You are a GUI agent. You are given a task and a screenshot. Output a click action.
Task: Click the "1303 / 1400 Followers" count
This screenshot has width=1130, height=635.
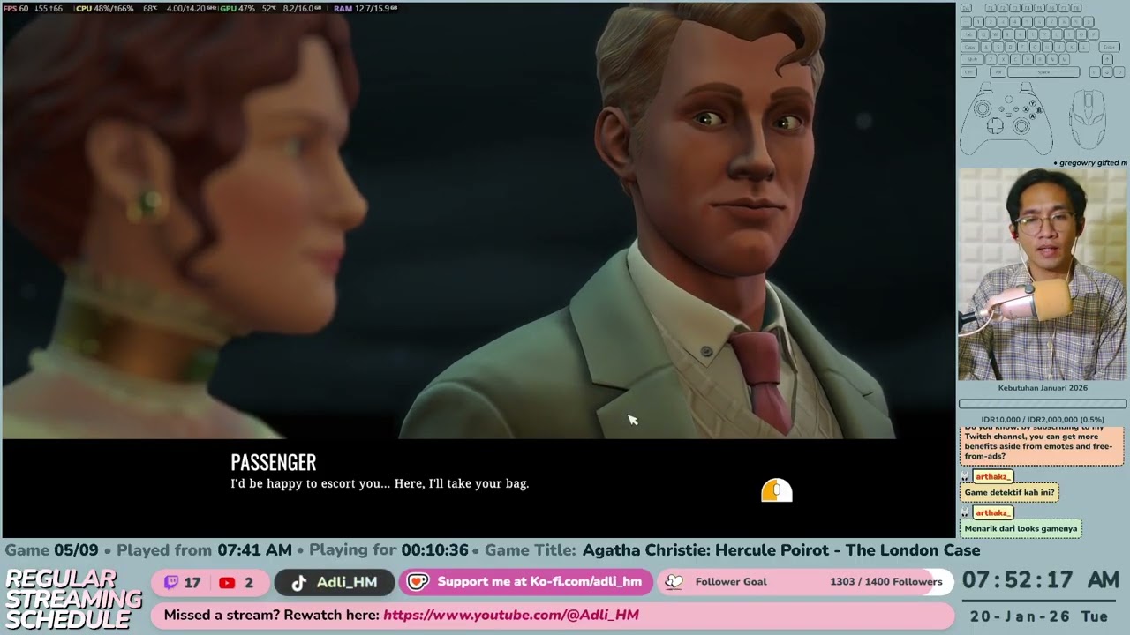(x=886, y=582)
